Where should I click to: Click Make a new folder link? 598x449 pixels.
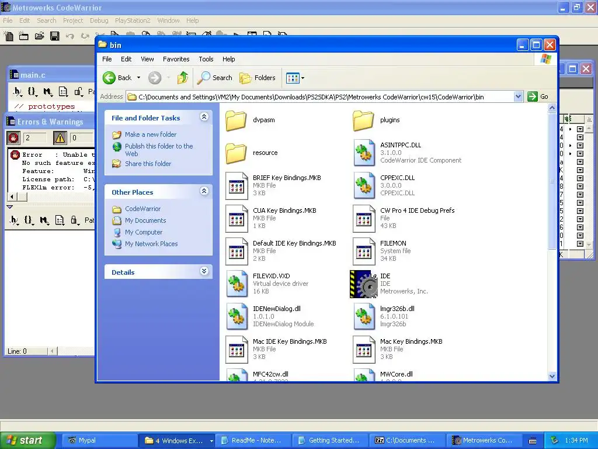click(x=151, y=134)
